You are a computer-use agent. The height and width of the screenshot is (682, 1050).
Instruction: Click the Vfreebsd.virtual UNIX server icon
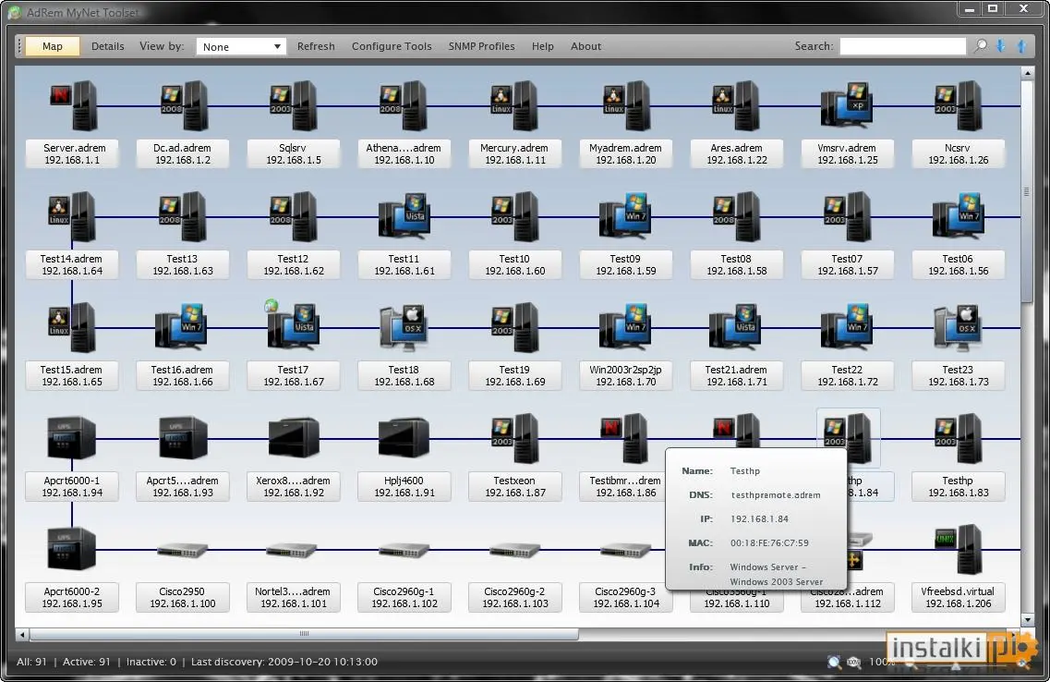tap(959, 549)
